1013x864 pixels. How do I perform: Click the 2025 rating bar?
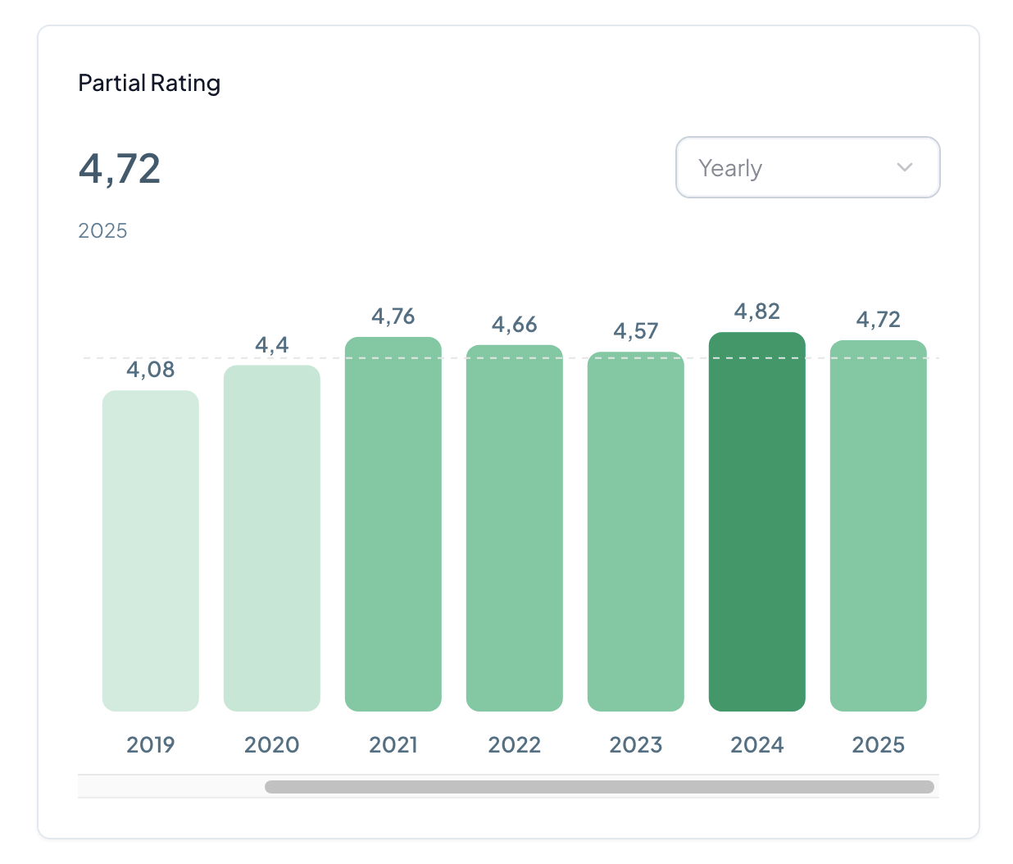879,525
